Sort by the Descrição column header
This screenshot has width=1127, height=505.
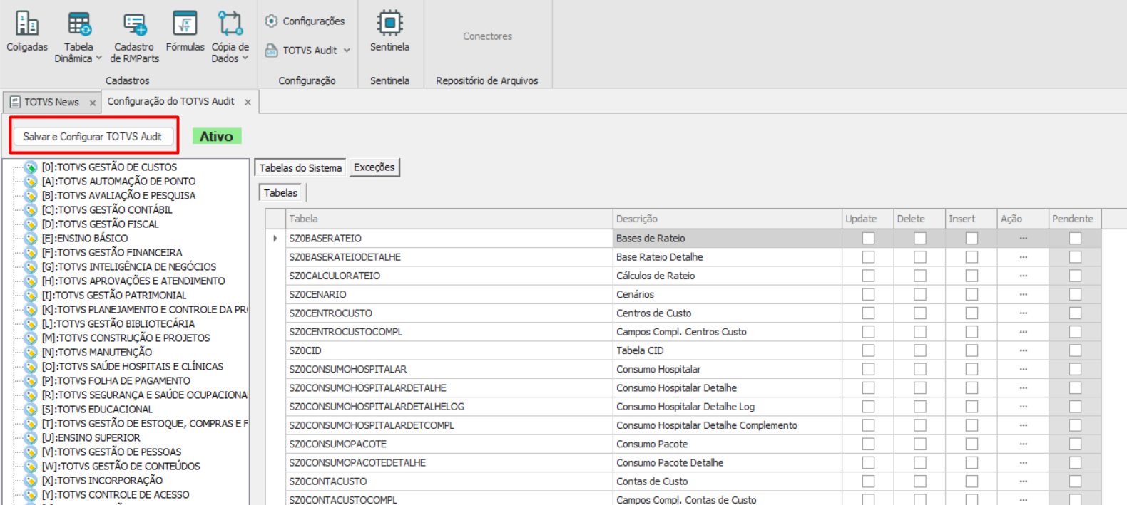point(728,219)
